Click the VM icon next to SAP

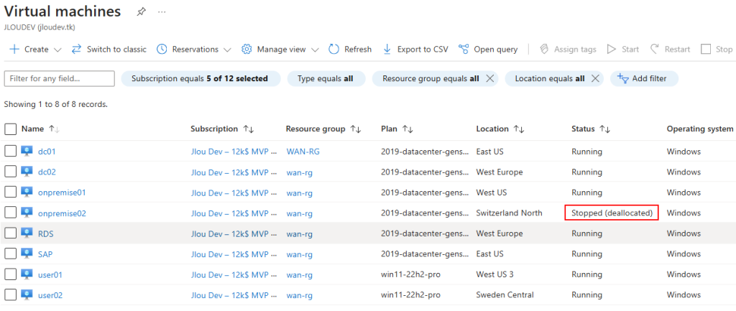coord(27,254)
